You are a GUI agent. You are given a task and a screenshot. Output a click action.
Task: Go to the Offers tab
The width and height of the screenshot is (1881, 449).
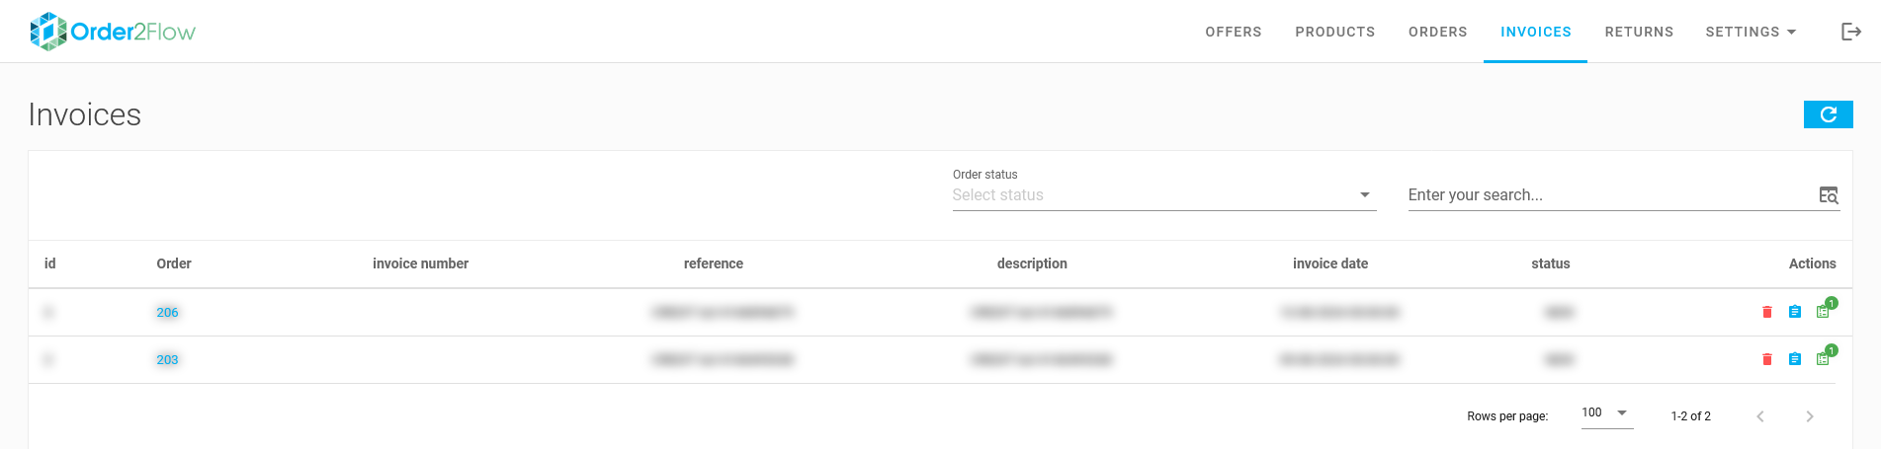(x=1233, y=32)
